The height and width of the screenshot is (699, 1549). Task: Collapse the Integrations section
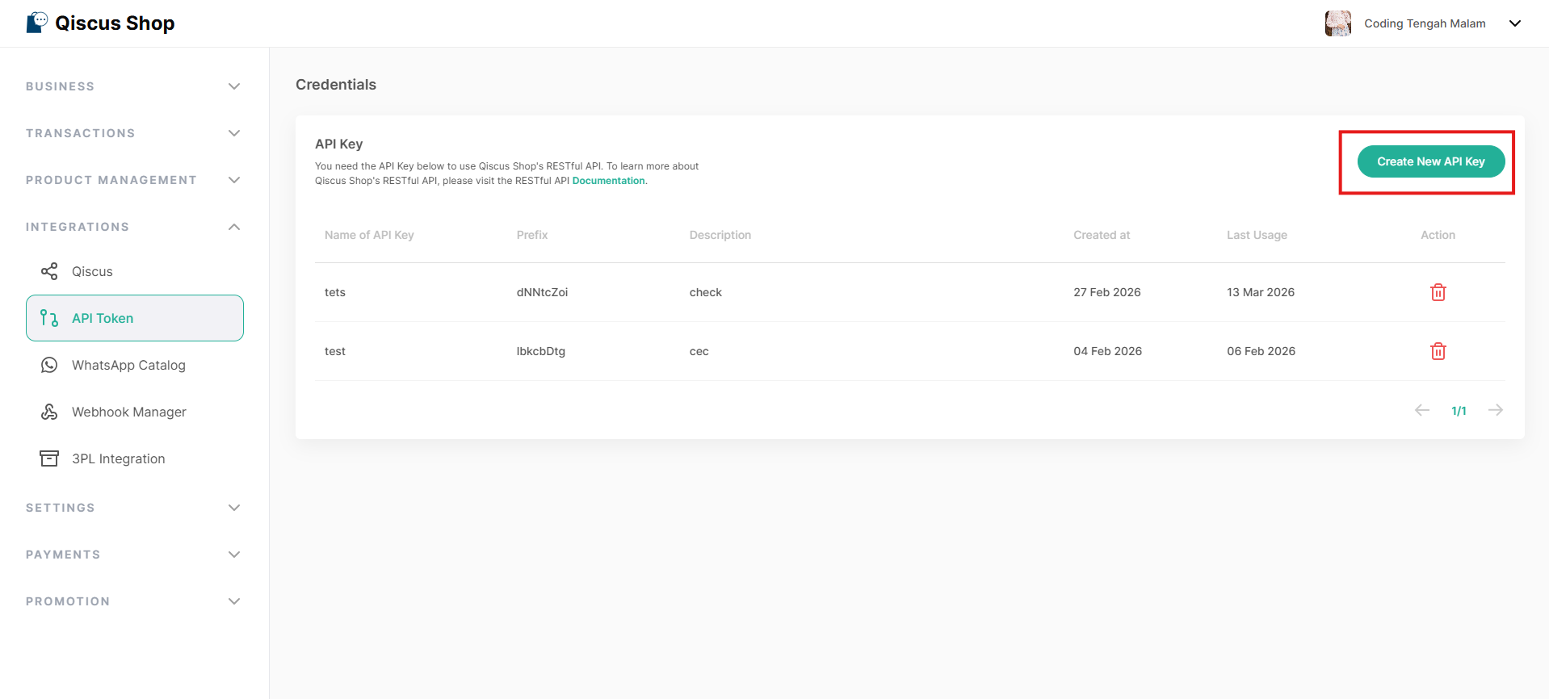234,227
